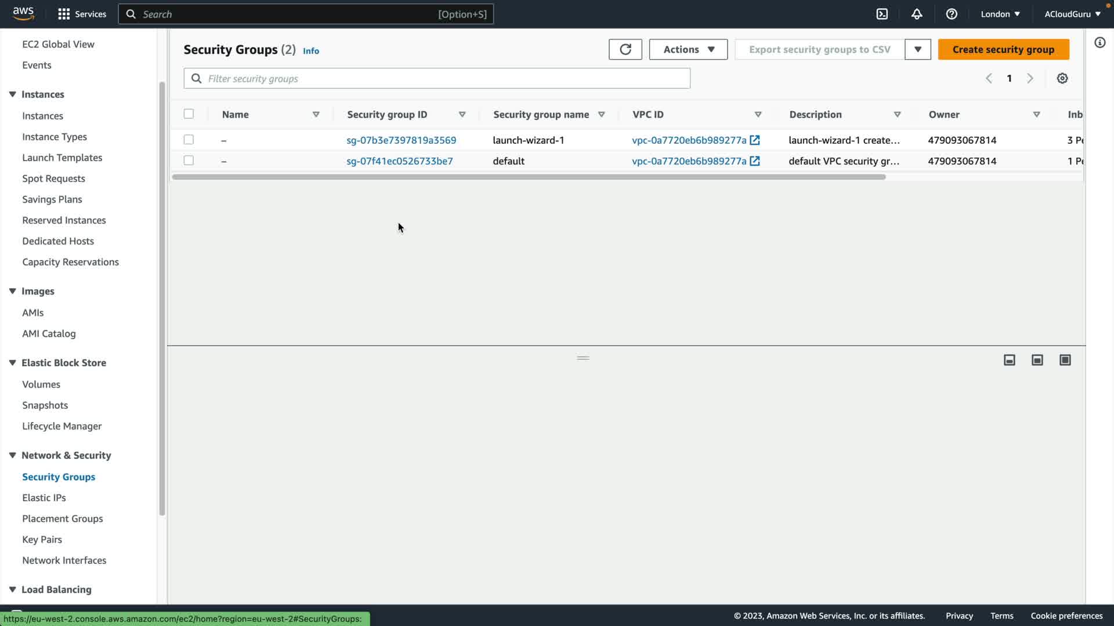Open the Actions dropdown

pos(688,49)
